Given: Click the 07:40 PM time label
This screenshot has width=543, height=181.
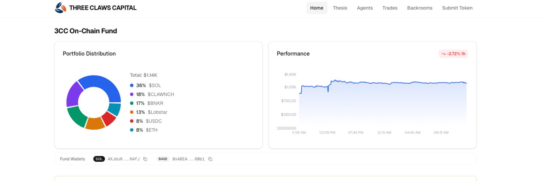Looking at the screenshot, I should click(x=356, y=132).
